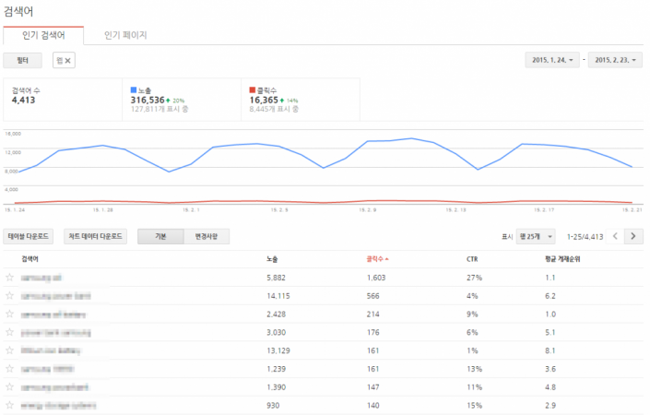Sort table by 클릭수 column header
This screenshot has height=415, width=650.
tap(377, 259)
